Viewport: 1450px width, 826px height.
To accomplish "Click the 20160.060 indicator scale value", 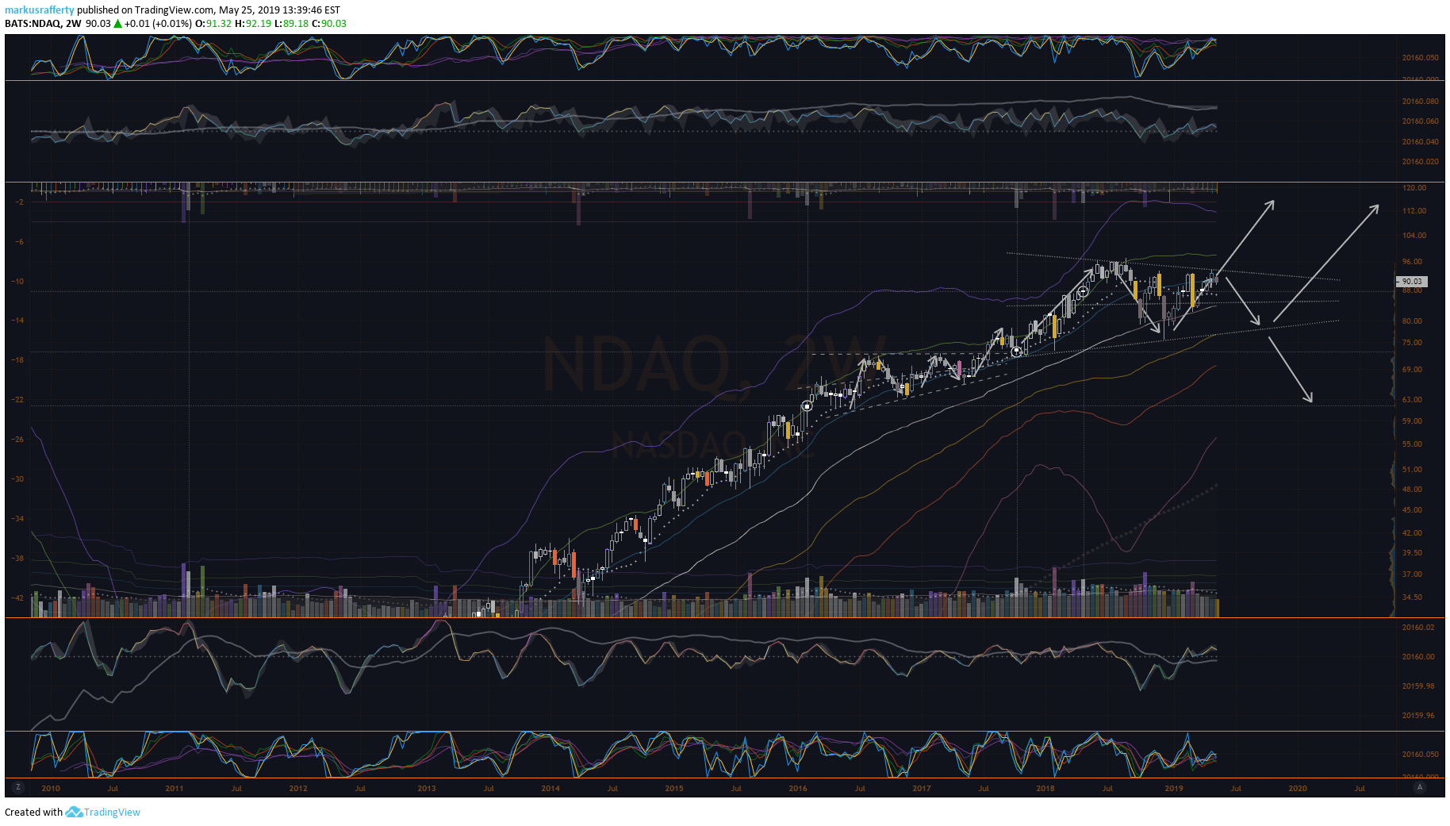I will 1420,121.
